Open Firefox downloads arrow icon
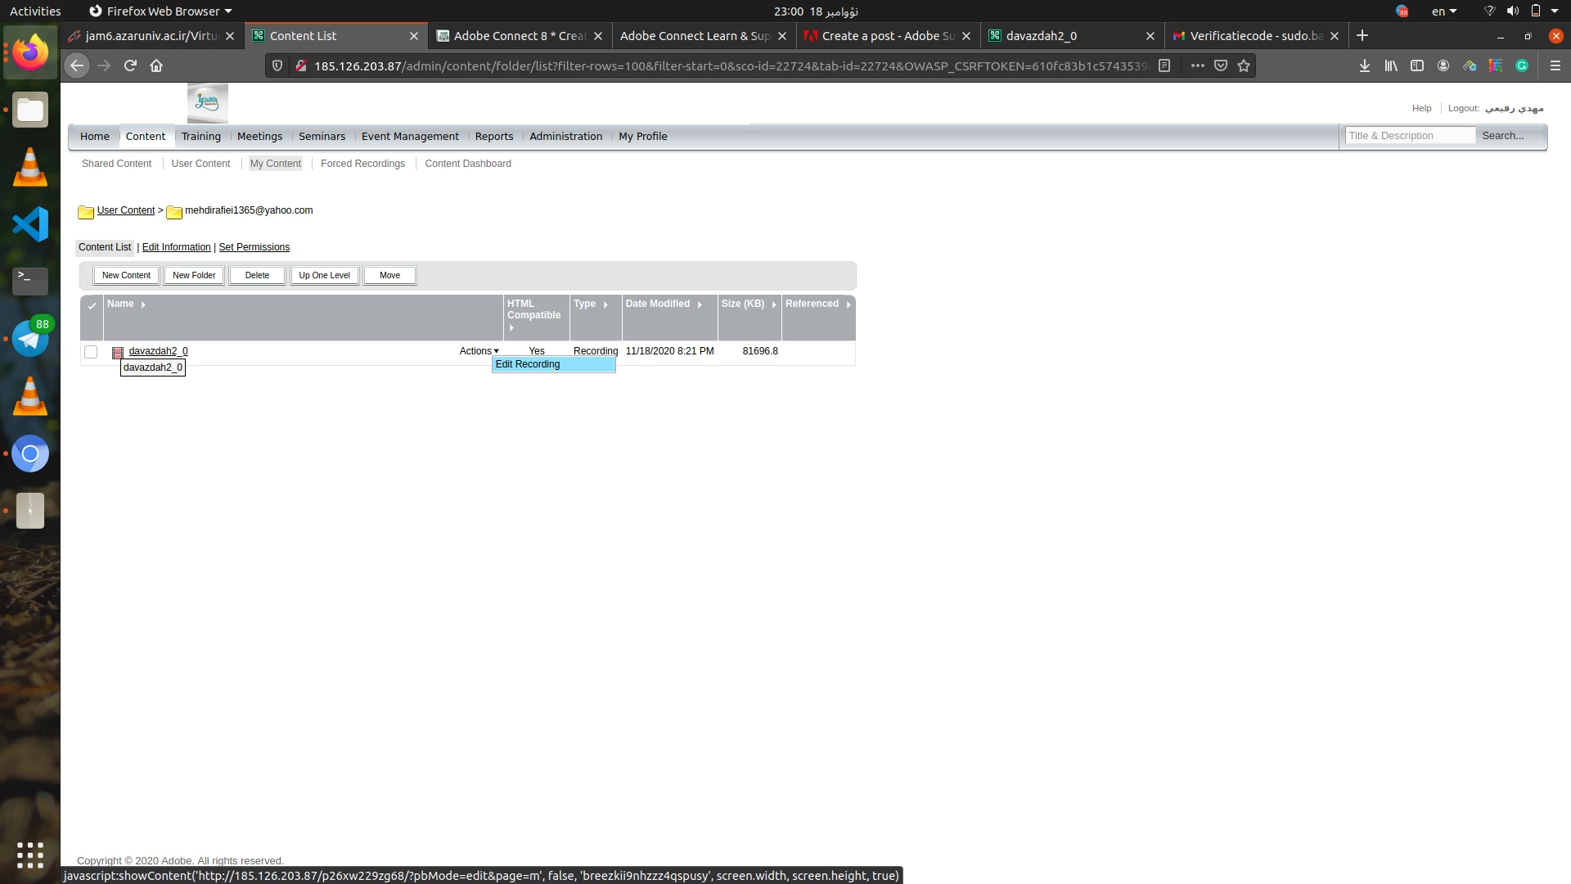1571x884 pixels. pos(1364,65)
